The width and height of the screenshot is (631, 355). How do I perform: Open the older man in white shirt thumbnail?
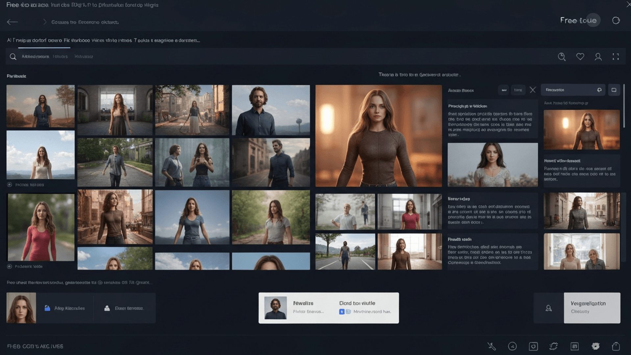pyautogui.click(x=345, y=211)
